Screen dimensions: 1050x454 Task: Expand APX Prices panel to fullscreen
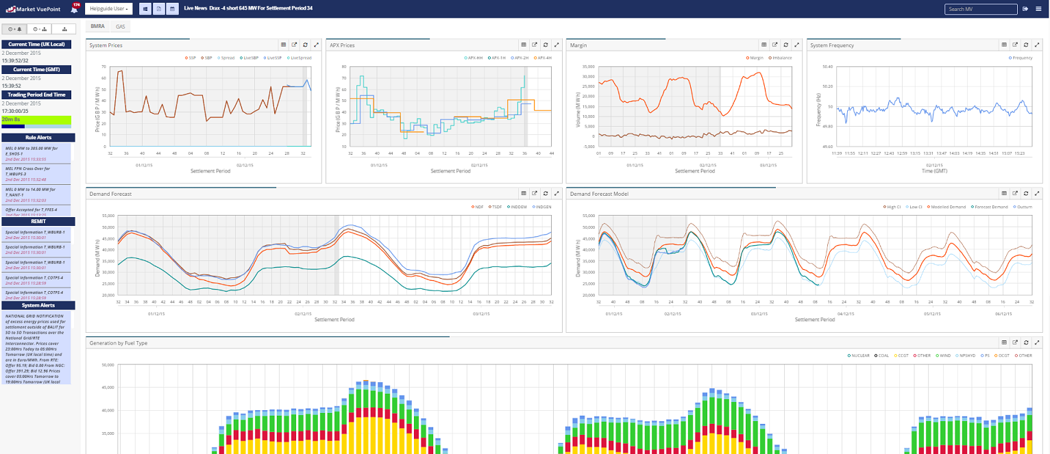(556, 45)
